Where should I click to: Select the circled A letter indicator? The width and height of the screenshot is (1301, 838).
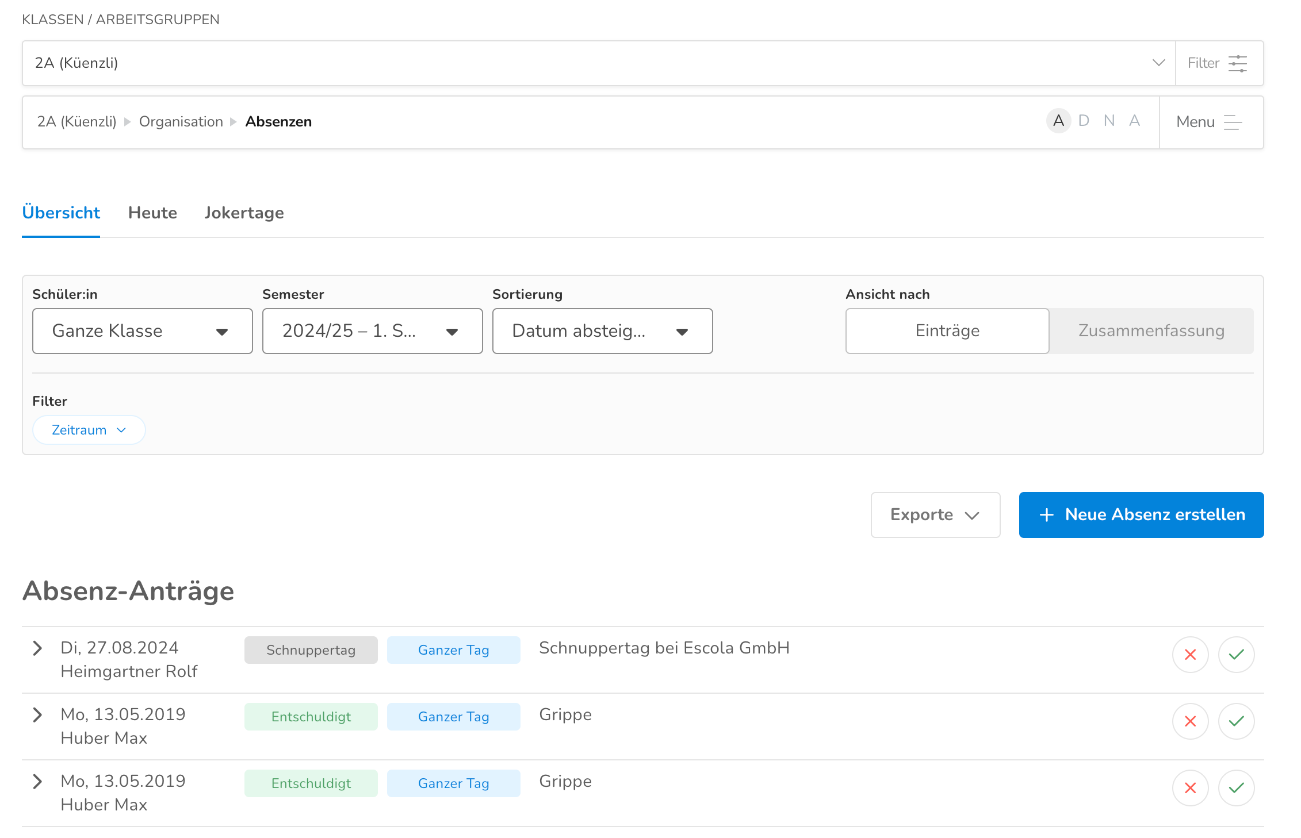pyautogui.click(x=1058, y=121)
